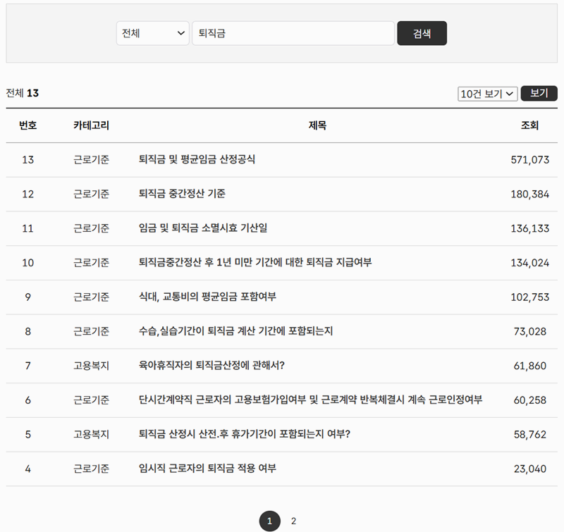Click view count 571,073
Screen dimensions: 564x532
530,159
